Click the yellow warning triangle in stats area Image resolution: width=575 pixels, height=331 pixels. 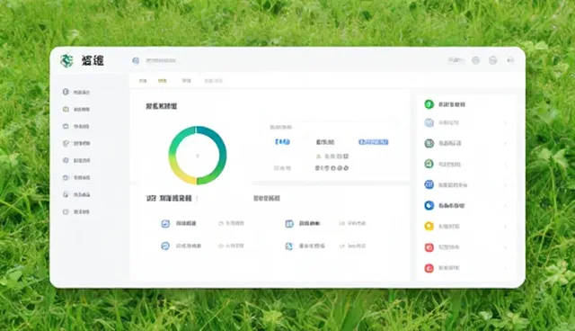coord(318,157)
